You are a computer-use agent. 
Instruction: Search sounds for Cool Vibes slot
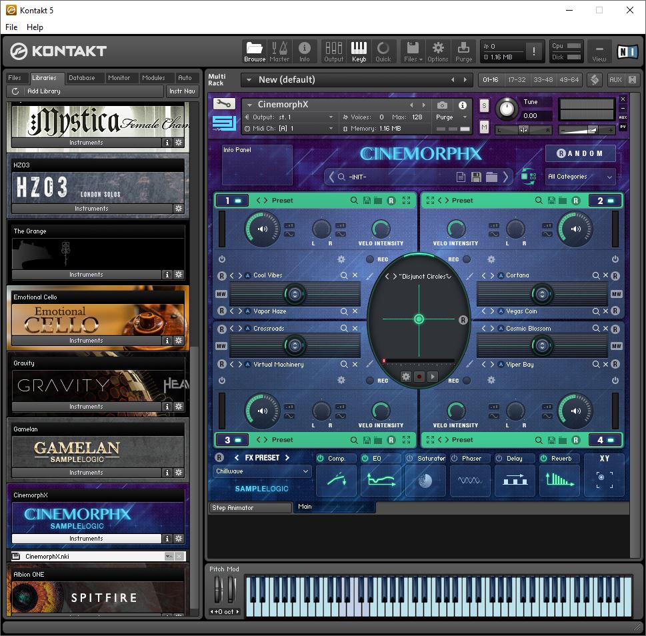344,275
